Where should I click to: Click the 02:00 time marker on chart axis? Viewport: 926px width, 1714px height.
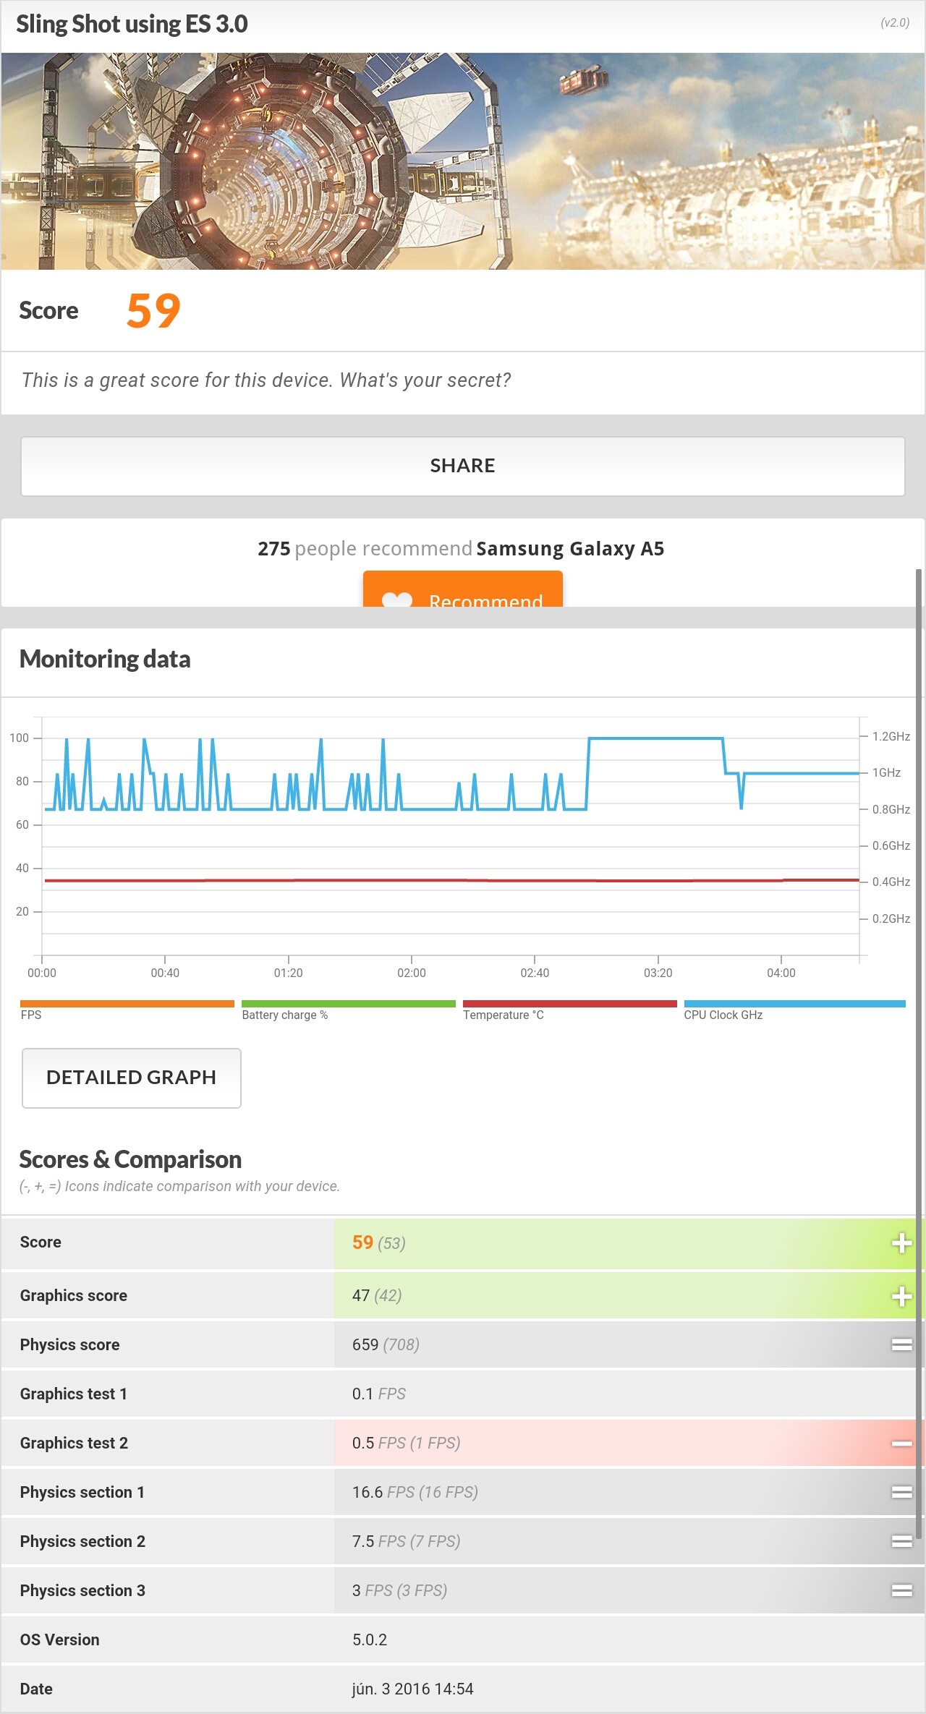[412, 973]
